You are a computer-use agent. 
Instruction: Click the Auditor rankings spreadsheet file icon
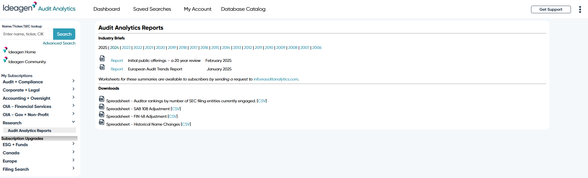point(102,99)
